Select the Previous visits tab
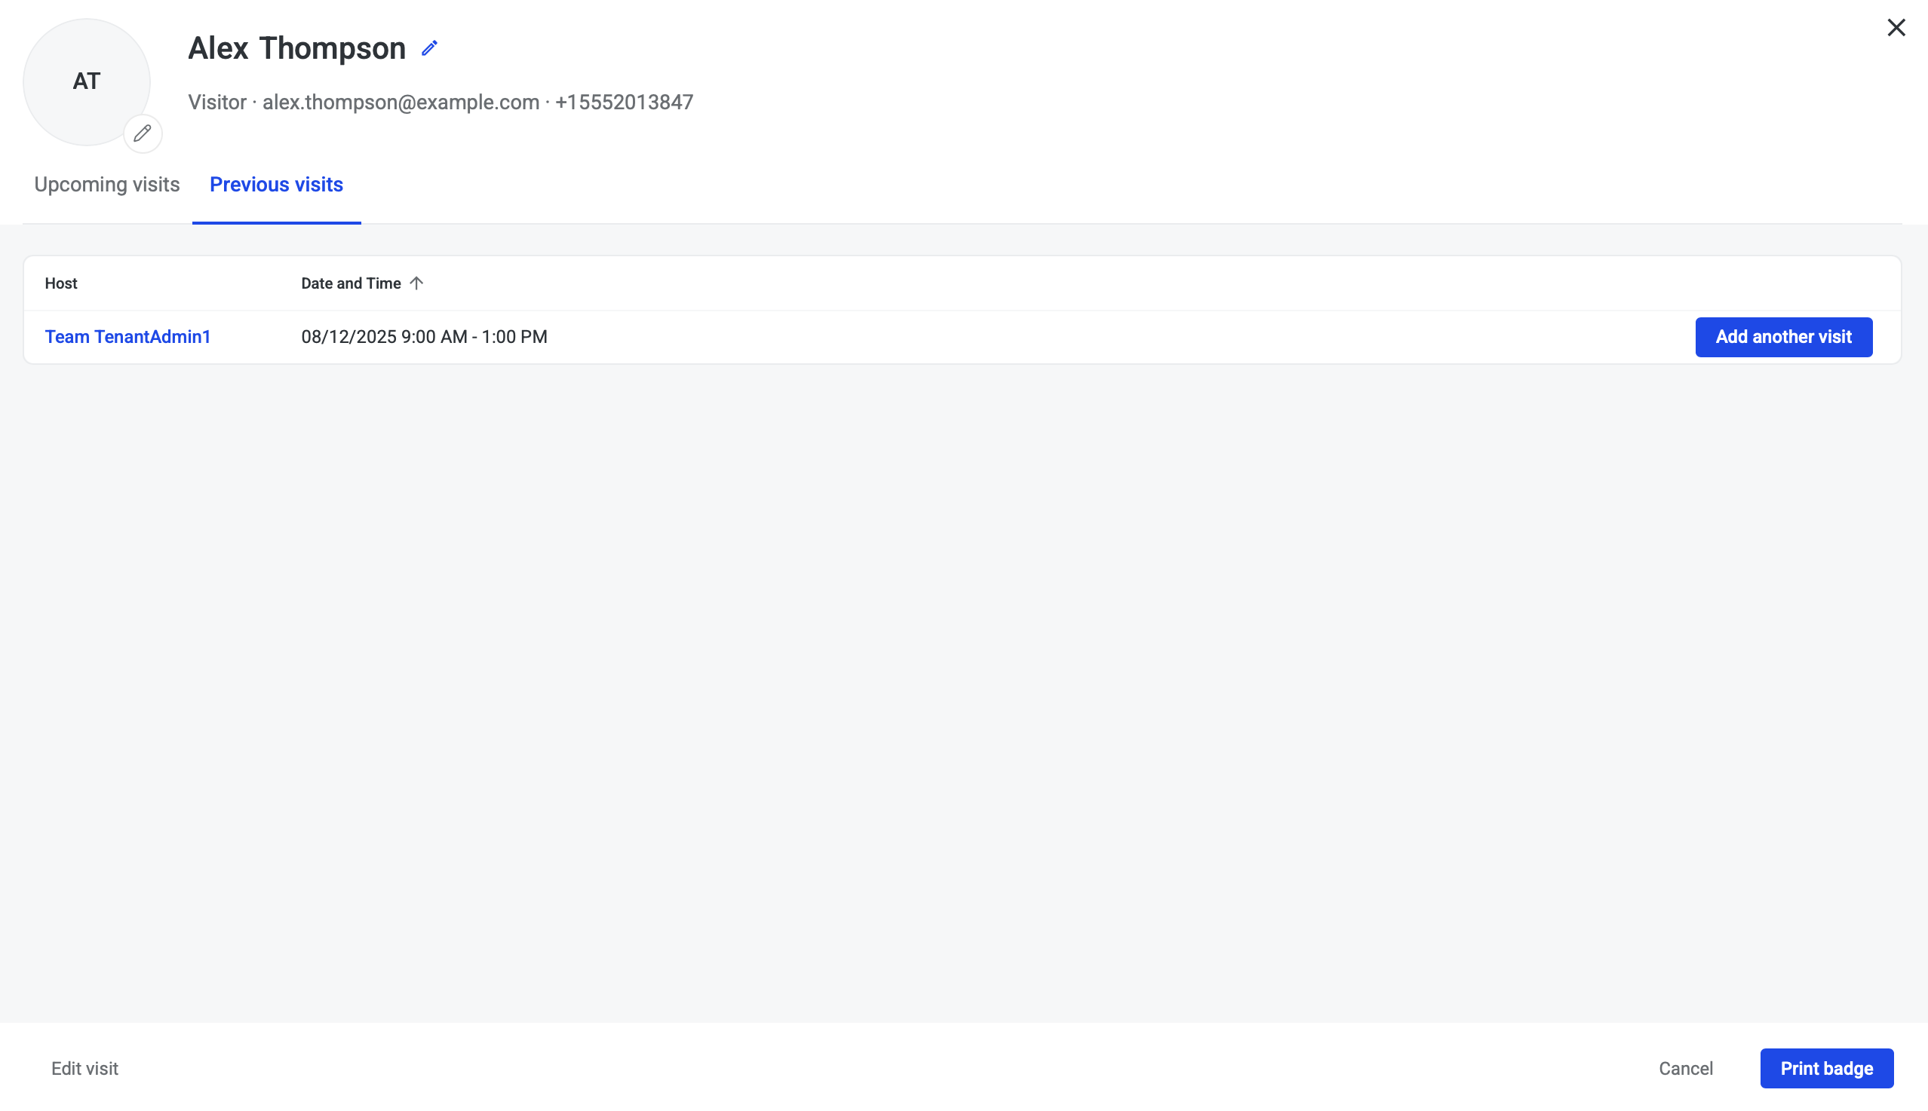 coord(276,185)
